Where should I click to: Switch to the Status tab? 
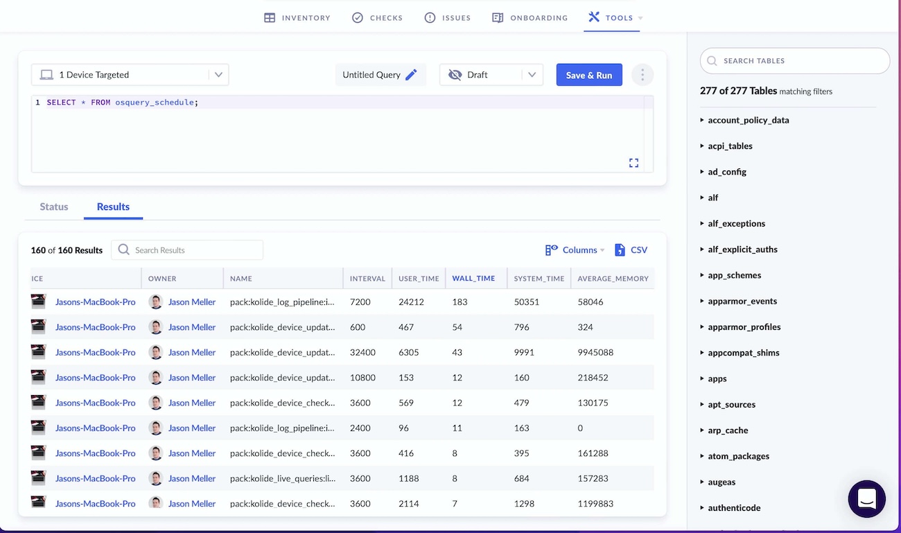coord(53,207)
